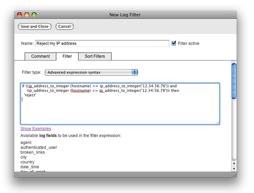Click the text area resize grip
Viewport: 254px width, 193px height.
[x=218, y=122]
